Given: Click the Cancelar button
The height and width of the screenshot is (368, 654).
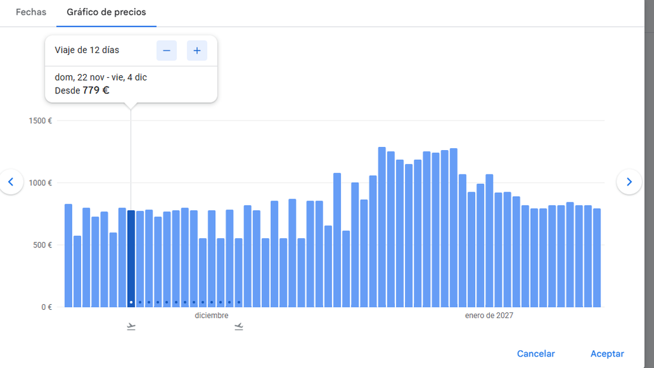Looking at the screenshot, I should pos(536,354).
